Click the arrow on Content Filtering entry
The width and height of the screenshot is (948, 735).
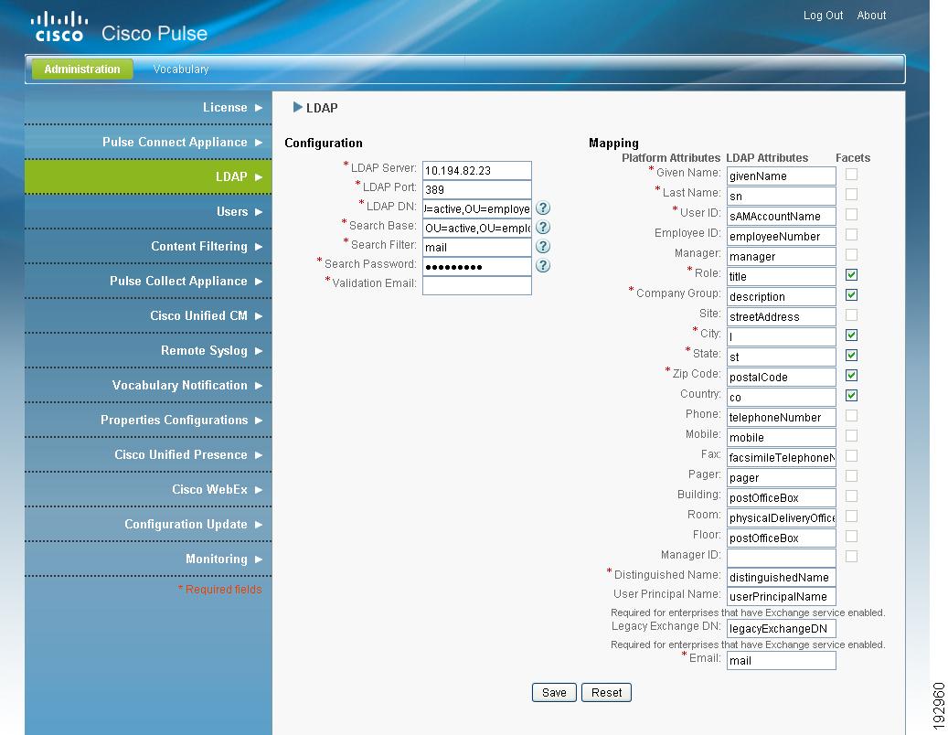coord(259,246)
